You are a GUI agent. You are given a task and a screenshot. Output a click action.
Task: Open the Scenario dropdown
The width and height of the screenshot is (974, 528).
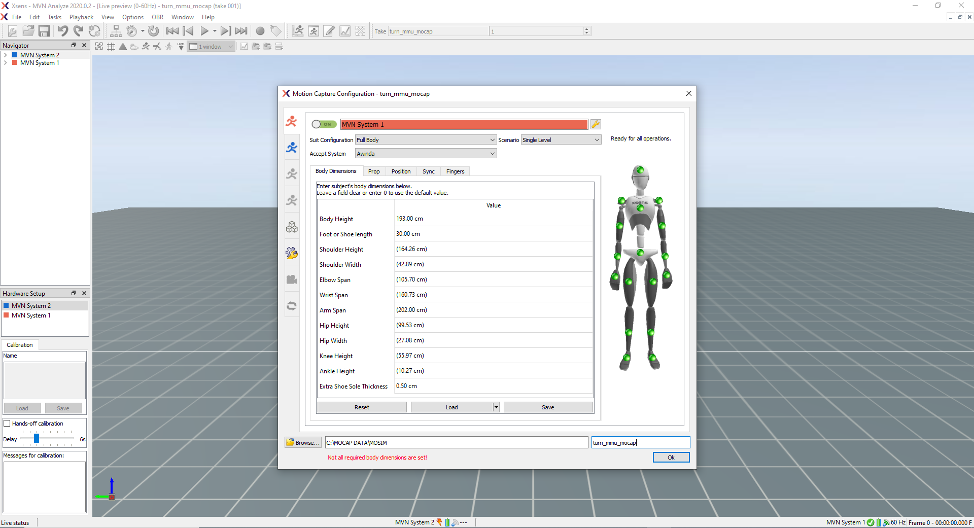[561, 140]
